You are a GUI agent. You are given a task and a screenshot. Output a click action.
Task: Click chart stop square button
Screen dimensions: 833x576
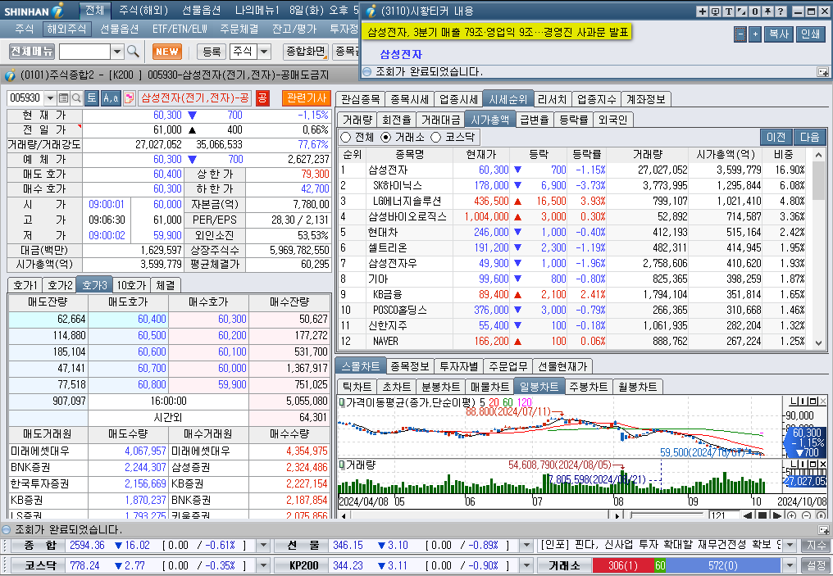point(762,515)
